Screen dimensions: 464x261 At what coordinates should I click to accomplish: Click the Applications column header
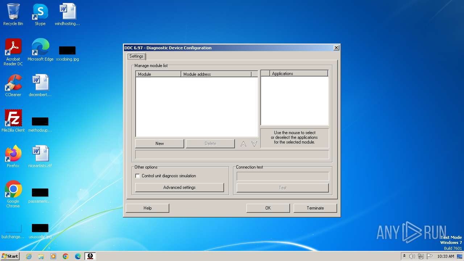tap(299, 74)
